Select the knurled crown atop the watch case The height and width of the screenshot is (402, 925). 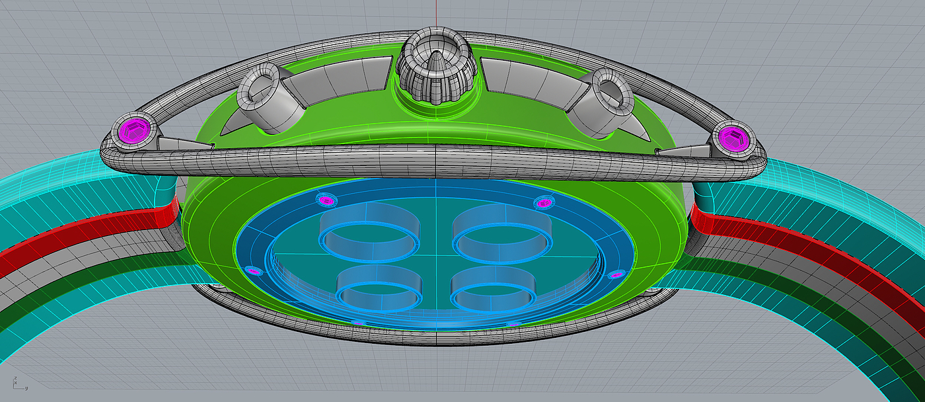point(435,66)
